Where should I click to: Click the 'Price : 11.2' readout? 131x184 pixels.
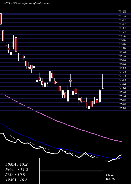point(16,170)
